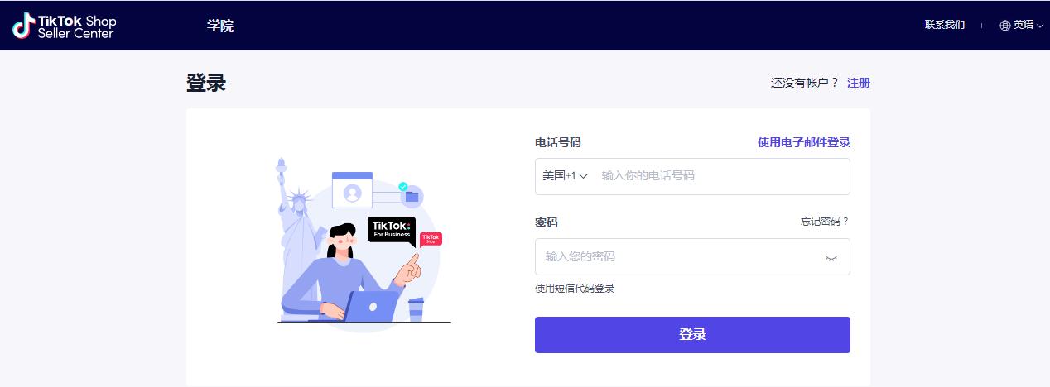Select 使用短信代码登录 option
The height and width of the screenshot is (387, 1050).
(575, 289)
